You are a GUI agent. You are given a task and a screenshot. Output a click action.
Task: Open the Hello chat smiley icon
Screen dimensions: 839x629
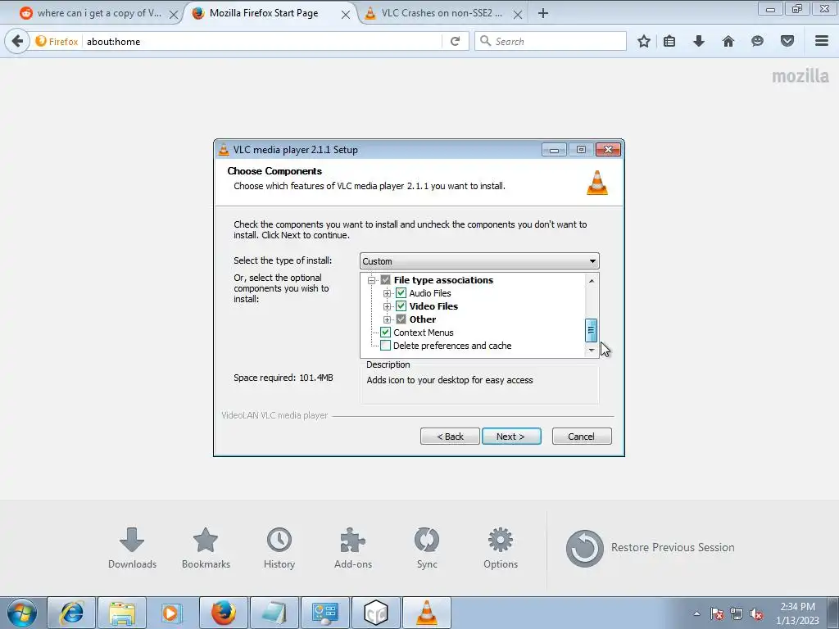click(757, 41)
